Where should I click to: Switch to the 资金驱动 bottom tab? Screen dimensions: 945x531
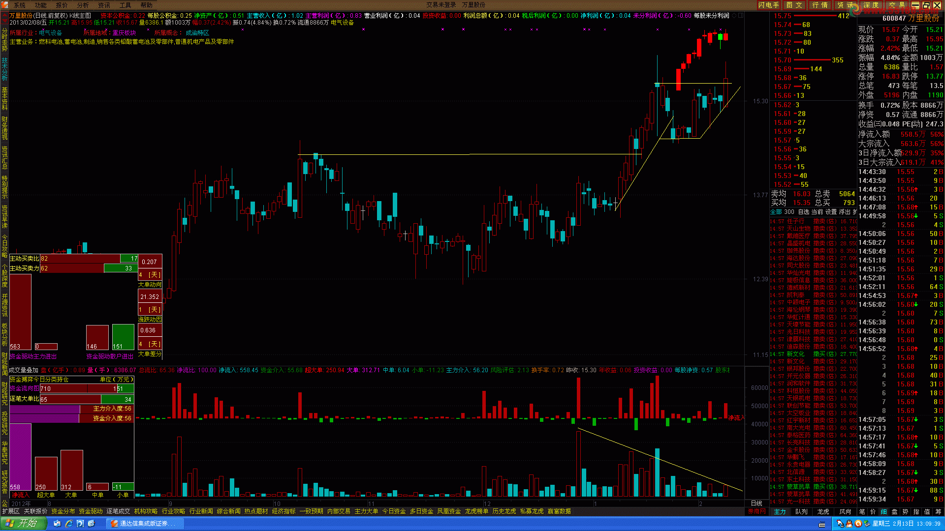[x=91, y=511]
